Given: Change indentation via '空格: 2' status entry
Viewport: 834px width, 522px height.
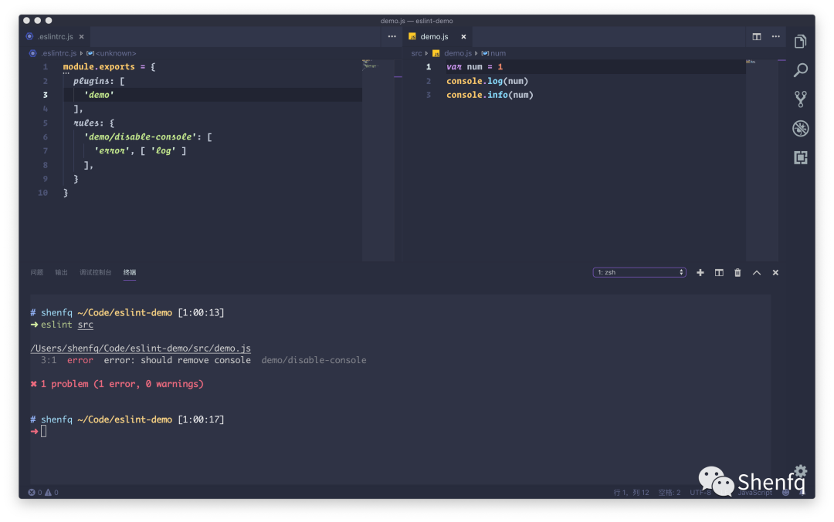Looking at the screenshot, I should pos(669,492).
